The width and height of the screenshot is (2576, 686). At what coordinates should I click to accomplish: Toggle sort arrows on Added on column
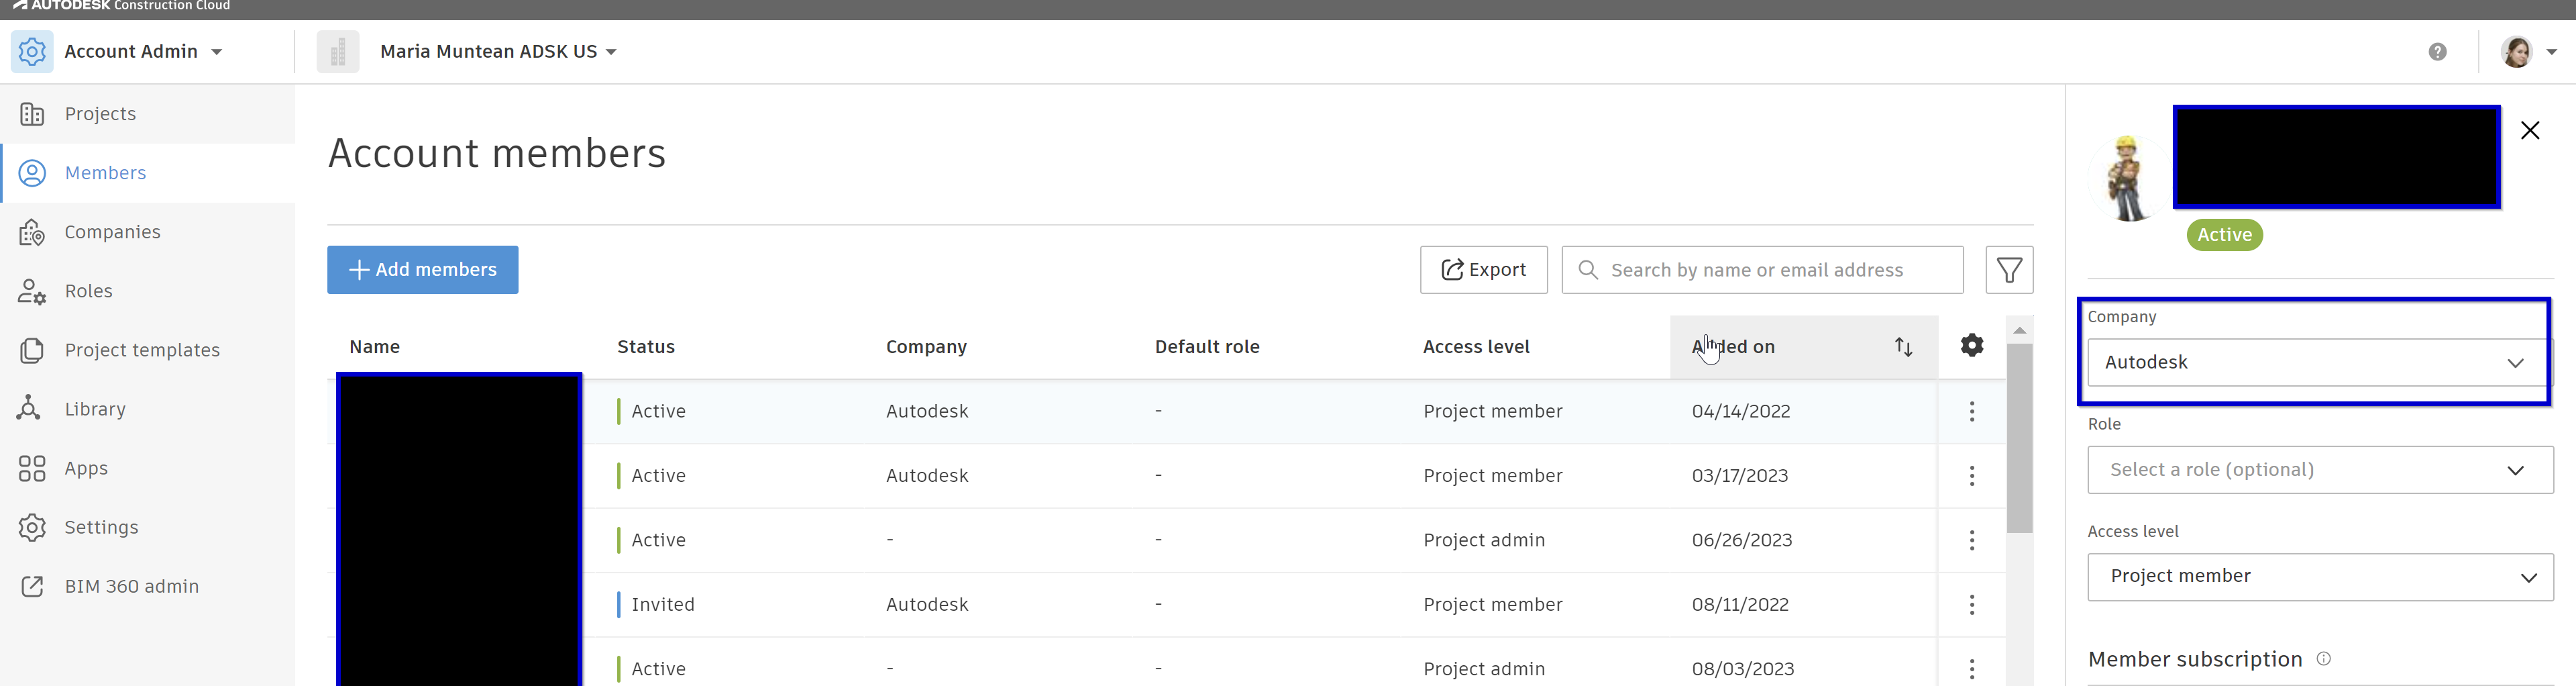[1903, 347]
